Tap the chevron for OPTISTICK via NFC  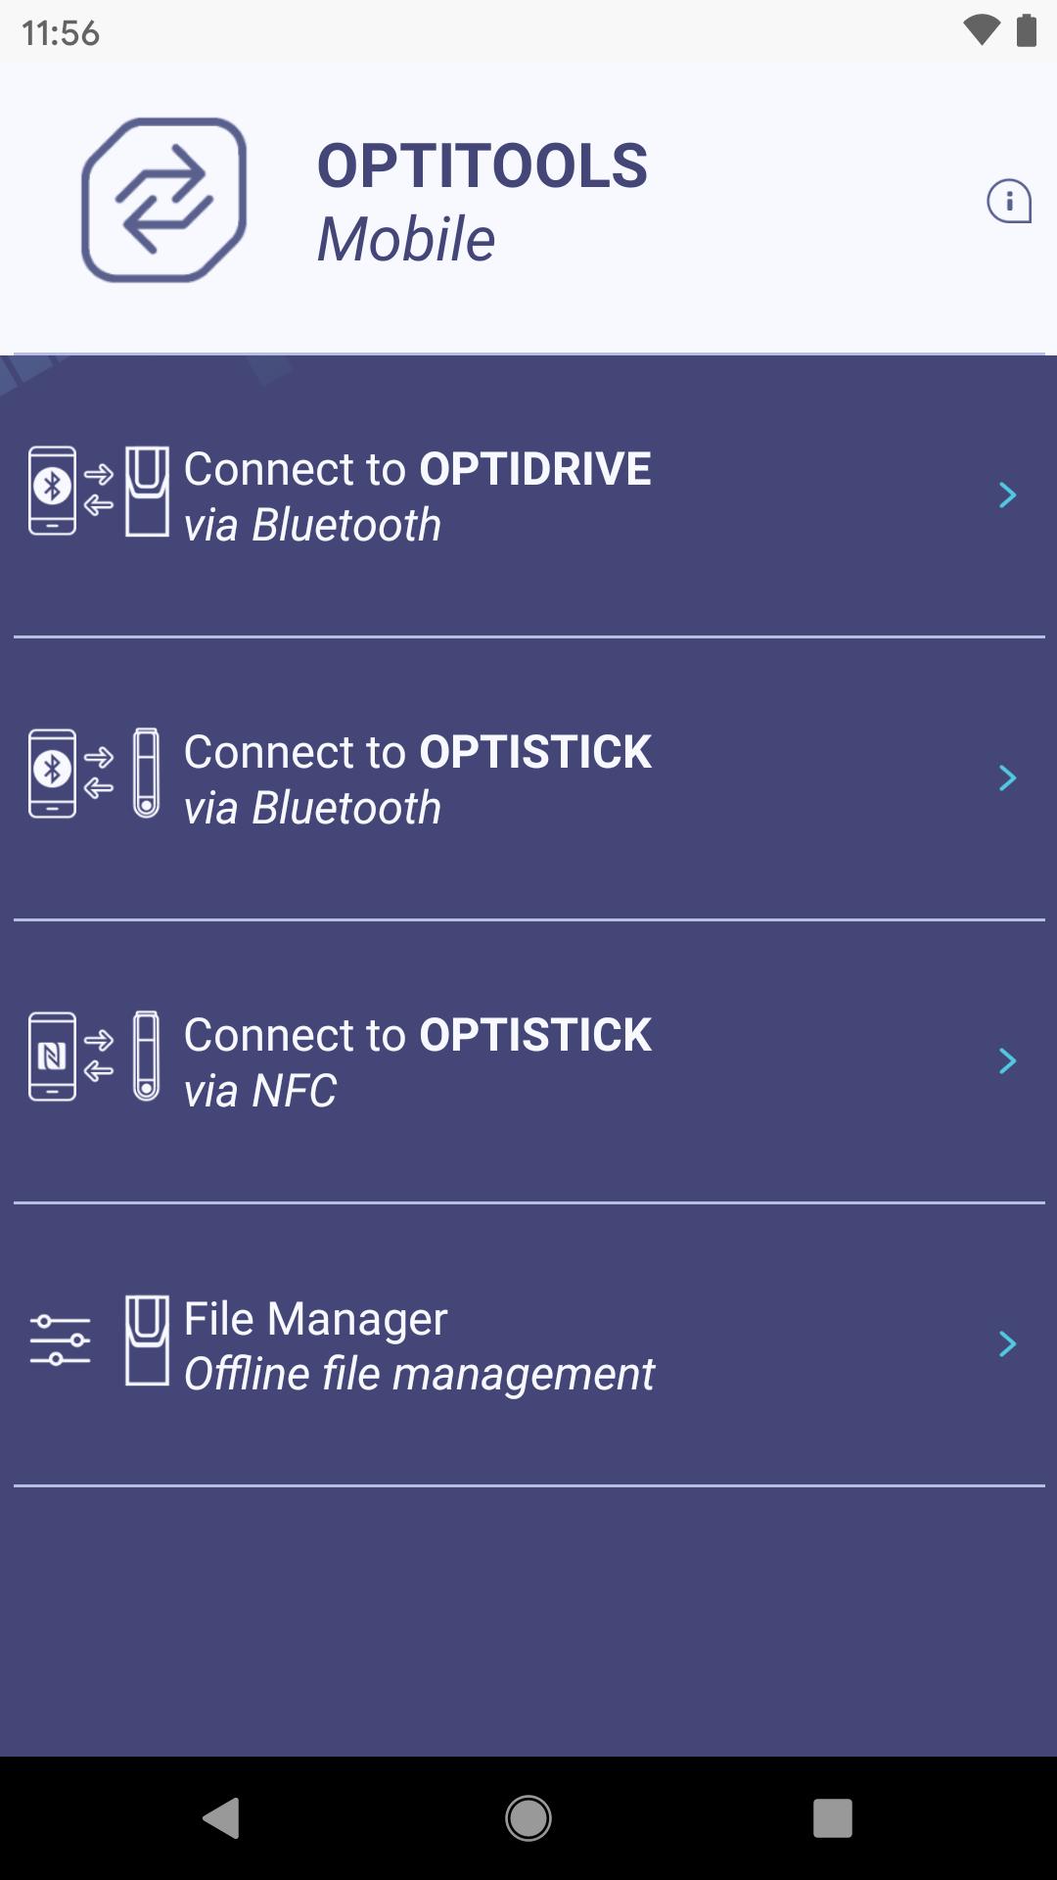(x=1007, y=1061)
